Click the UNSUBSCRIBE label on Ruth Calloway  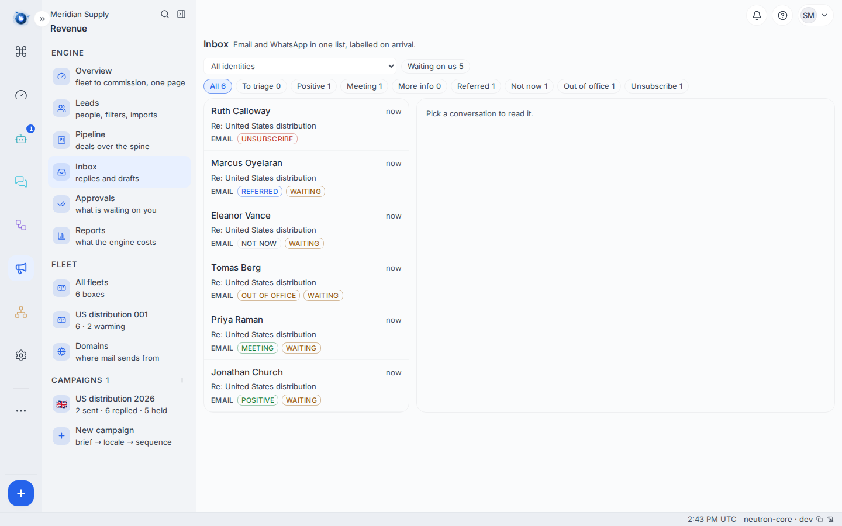pyautogui.click(x=267, y=139)
